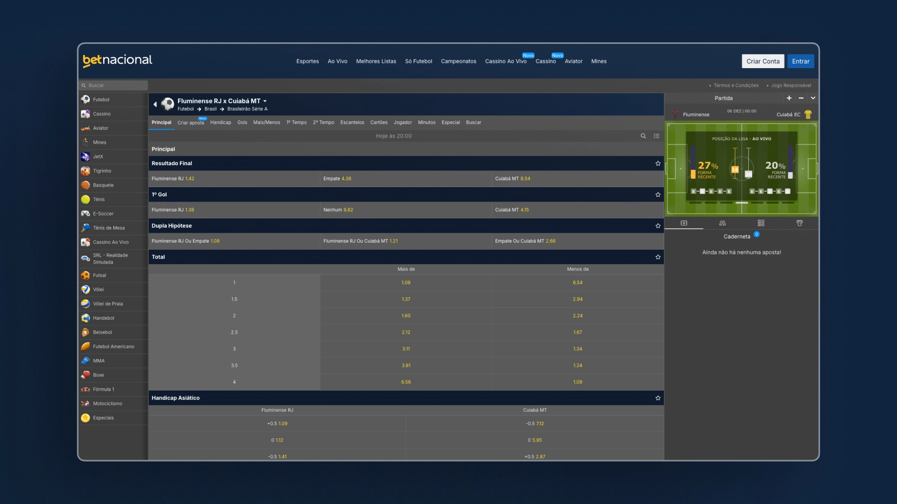Expand the Fluminense RJ x Cuiabá MT match dropdown
The width and height of the screenshot is (897, 504).
(x=265, y=101)
